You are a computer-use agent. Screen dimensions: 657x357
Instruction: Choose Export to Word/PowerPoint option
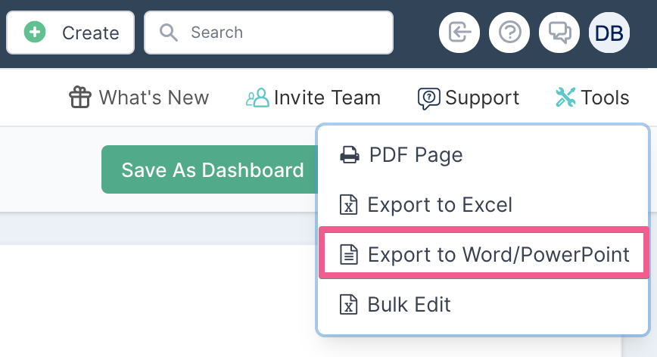(x=483, y=254)
